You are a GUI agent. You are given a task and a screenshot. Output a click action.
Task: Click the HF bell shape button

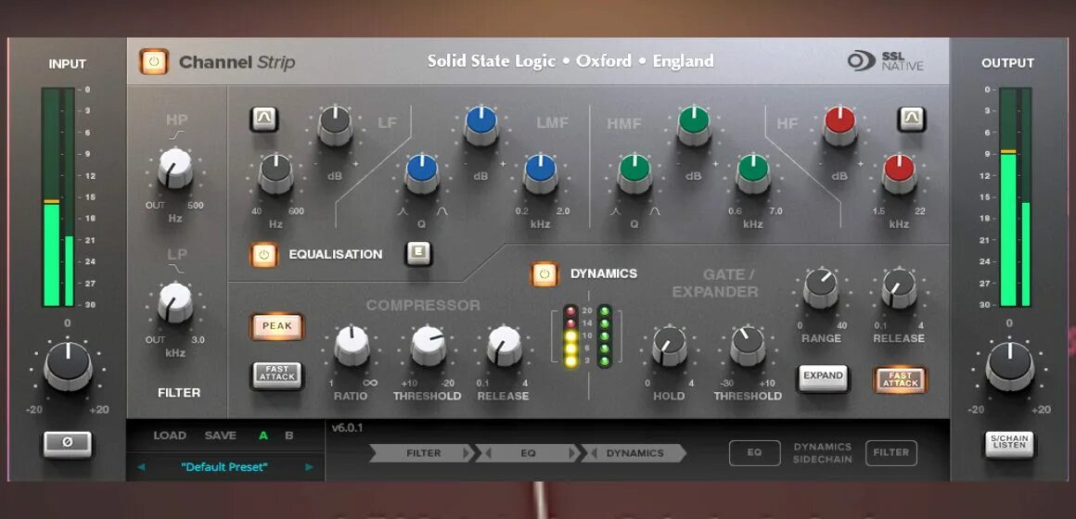point(911,120)
